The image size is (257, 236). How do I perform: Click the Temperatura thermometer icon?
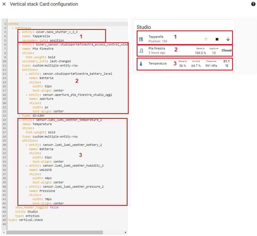[141, 64]
